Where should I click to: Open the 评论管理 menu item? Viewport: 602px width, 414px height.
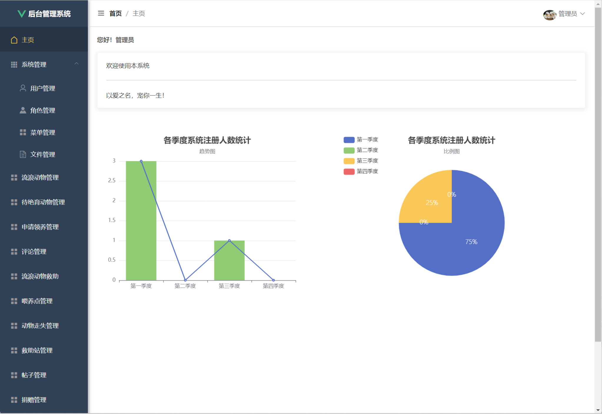(34, 252)
